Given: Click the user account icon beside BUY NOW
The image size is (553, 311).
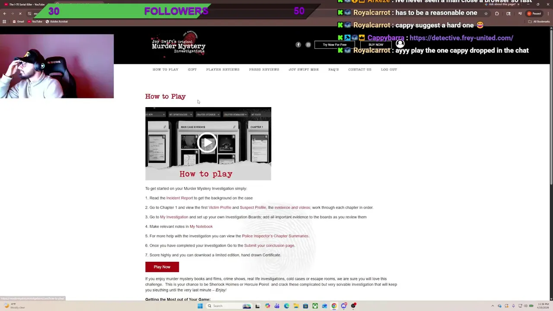Looking at the screenshot, I should click(x=400, y=44).
